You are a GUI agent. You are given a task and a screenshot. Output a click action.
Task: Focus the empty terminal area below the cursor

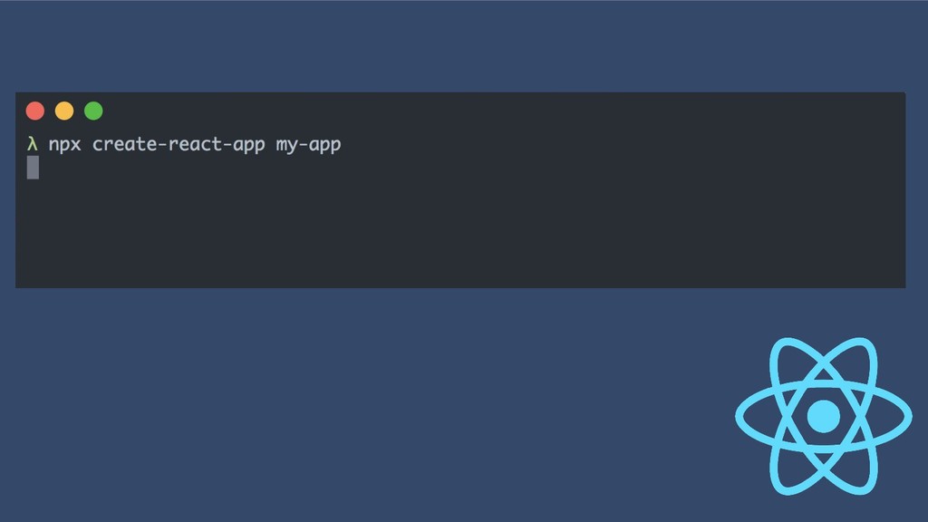(x=460, y=234)
